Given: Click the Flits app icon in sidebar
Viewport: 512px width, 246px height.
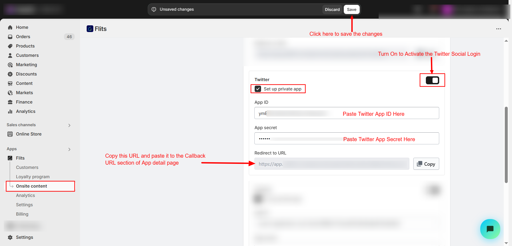Looking at the screenshot, I should 10,158.
